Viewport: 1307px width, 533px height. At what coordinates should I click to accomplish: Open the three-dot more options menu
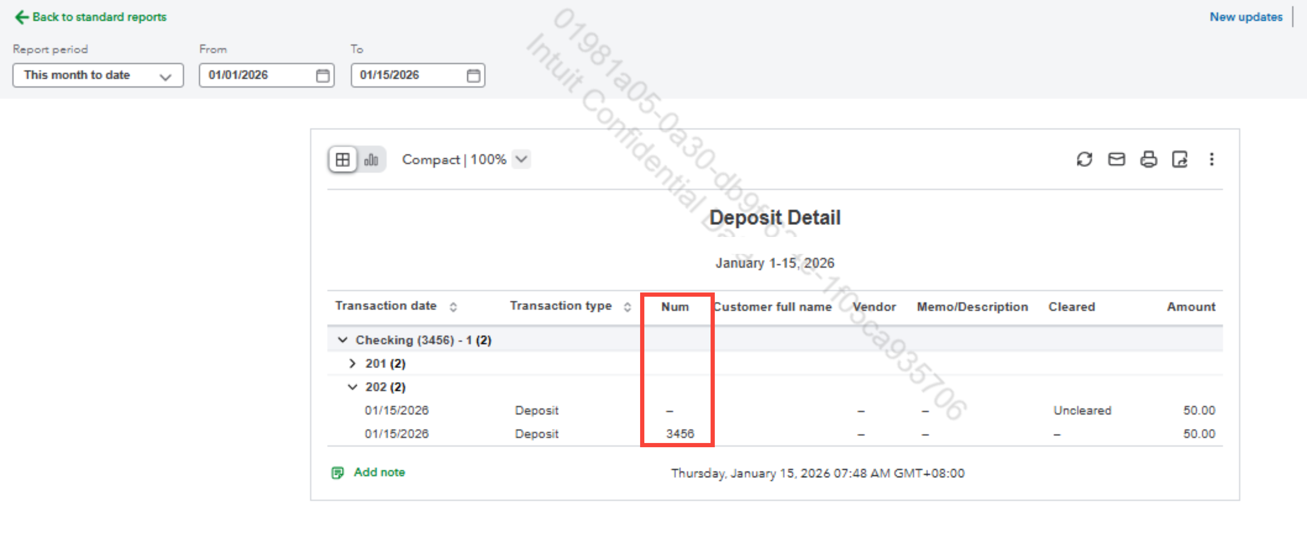[x=1211, y=160]
